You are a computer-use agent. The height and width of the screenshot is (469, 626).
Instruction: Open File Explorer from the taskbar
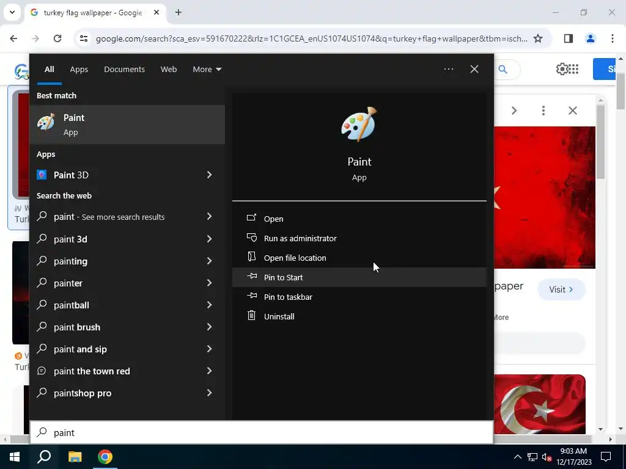click(x=75, y=457)
